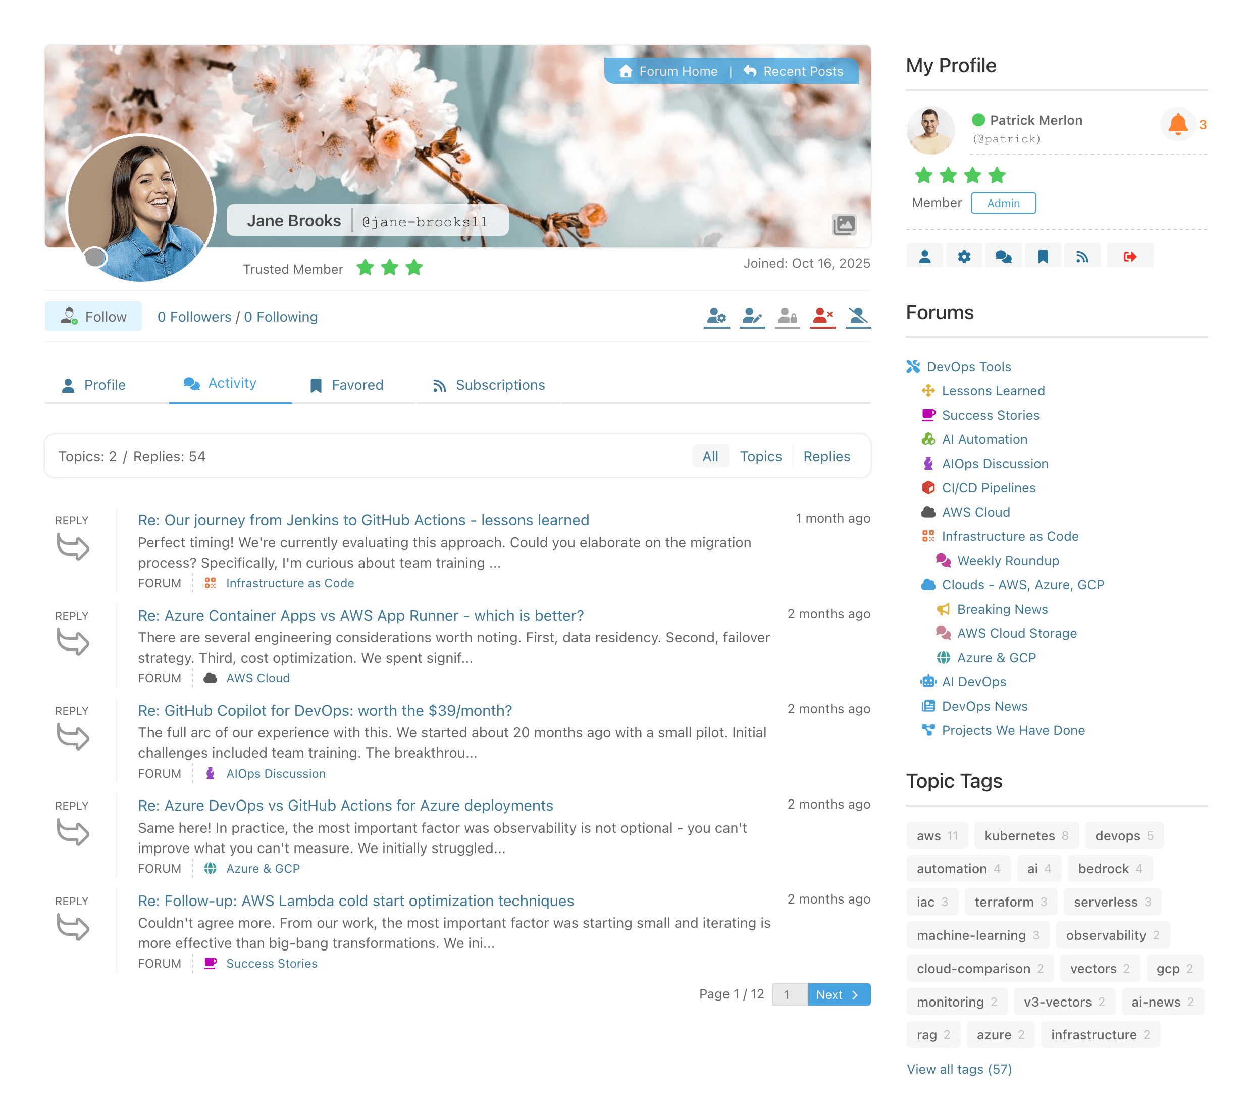Click the crossed-out user icon

point(857,316)
